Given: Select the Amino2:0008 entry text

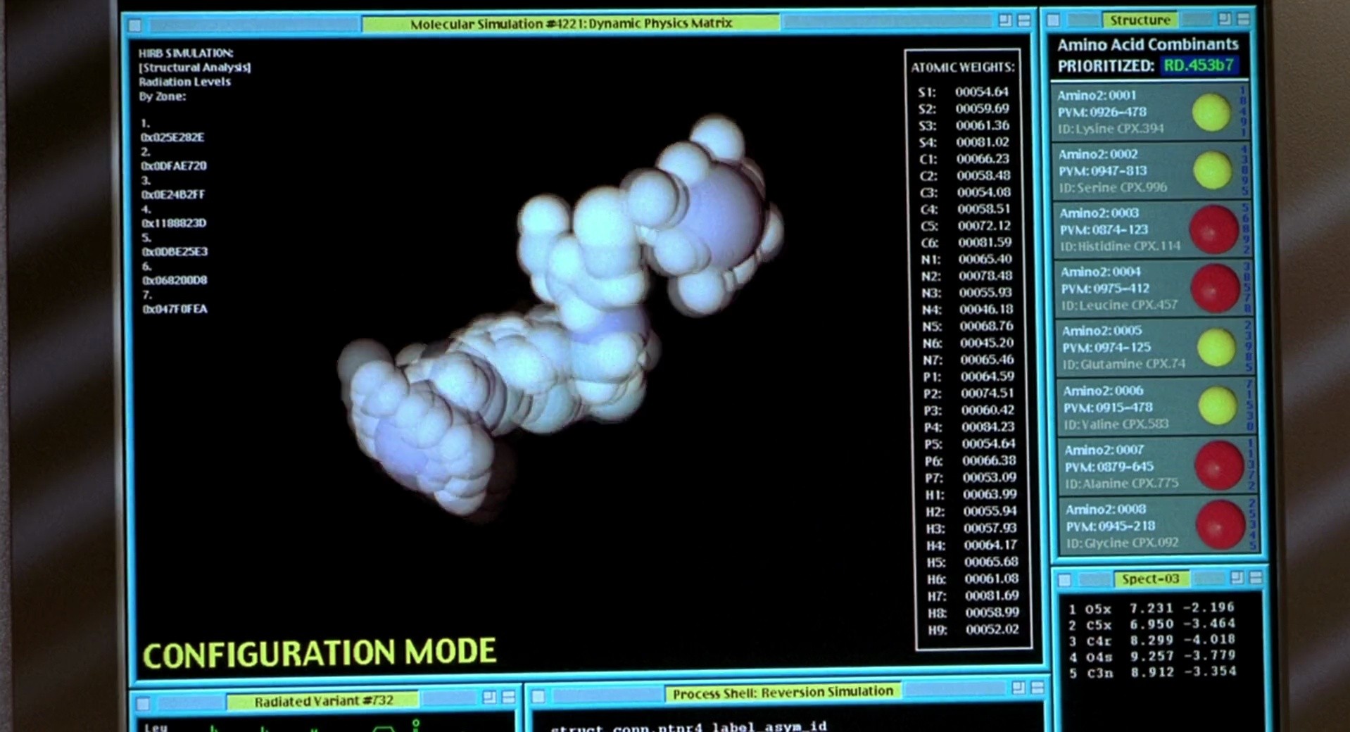Looking at the screenshot, I should pos(1105,509).
